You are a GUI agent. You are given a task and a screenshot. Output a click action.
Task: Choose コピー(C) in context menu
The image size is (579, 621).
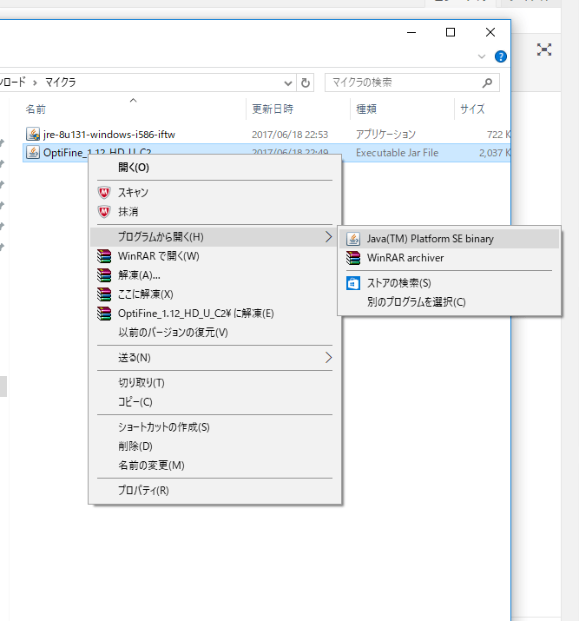(215, 401)
